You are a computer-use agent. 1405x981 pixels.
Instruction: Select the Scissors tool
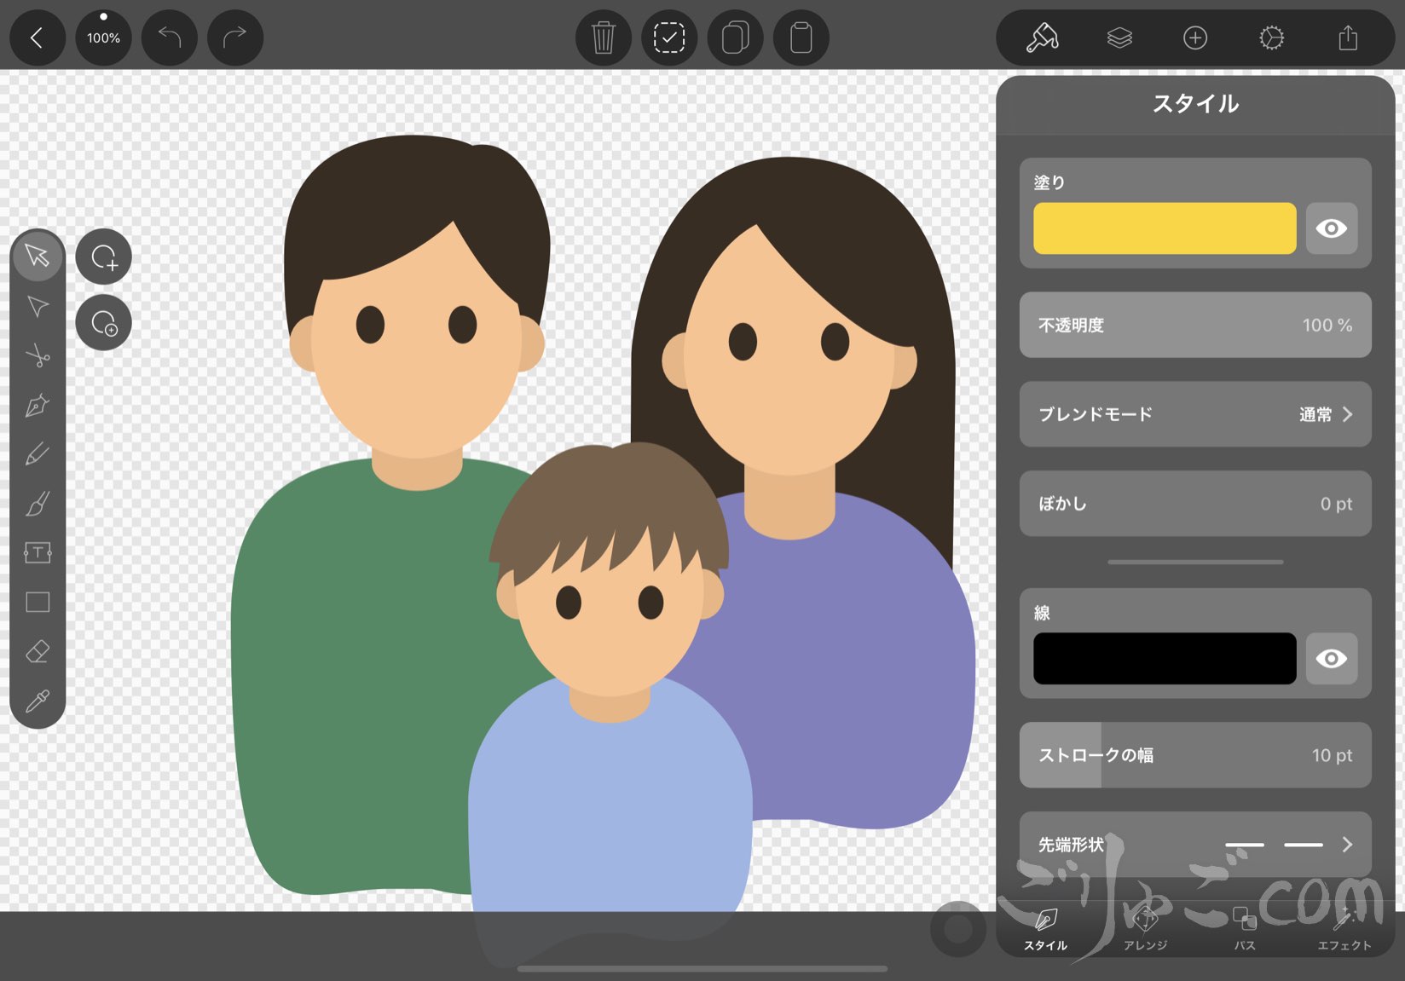[38, 355]
